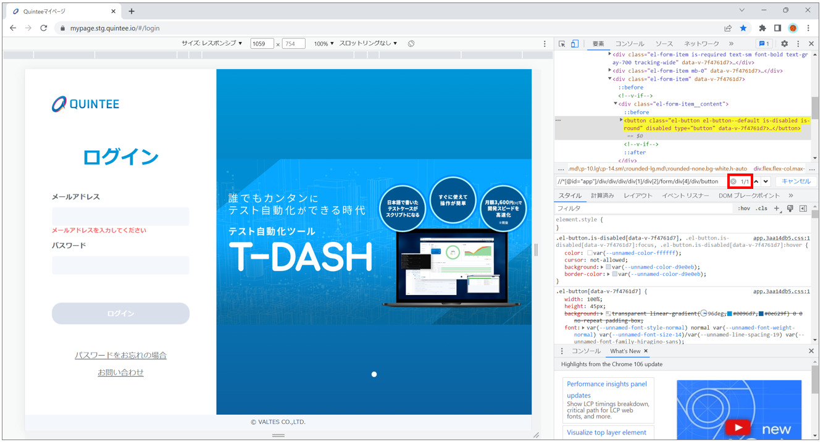Open DevTools settings gear
Viewport: 823px width, 442px height.
pyautogui.click(x=784, y=44)
